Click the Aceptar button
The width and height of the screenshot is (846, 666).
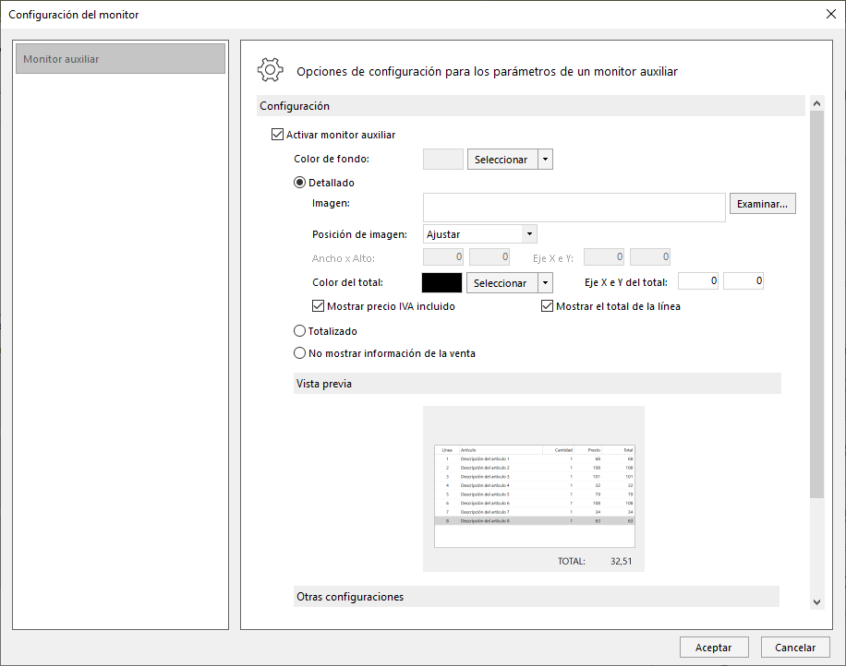(x=714, y=648)
